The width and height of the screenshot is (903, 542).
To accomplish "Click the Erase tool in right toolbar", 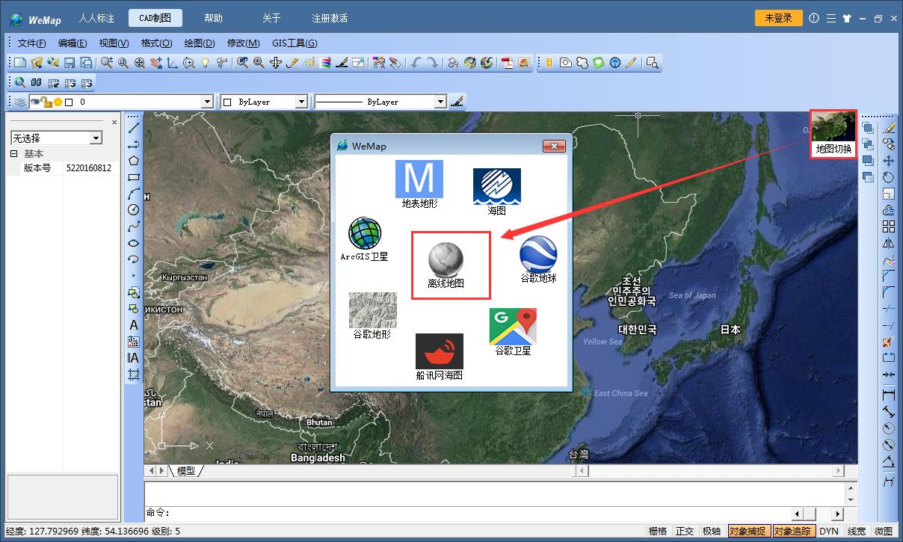I will click(889, 128).
